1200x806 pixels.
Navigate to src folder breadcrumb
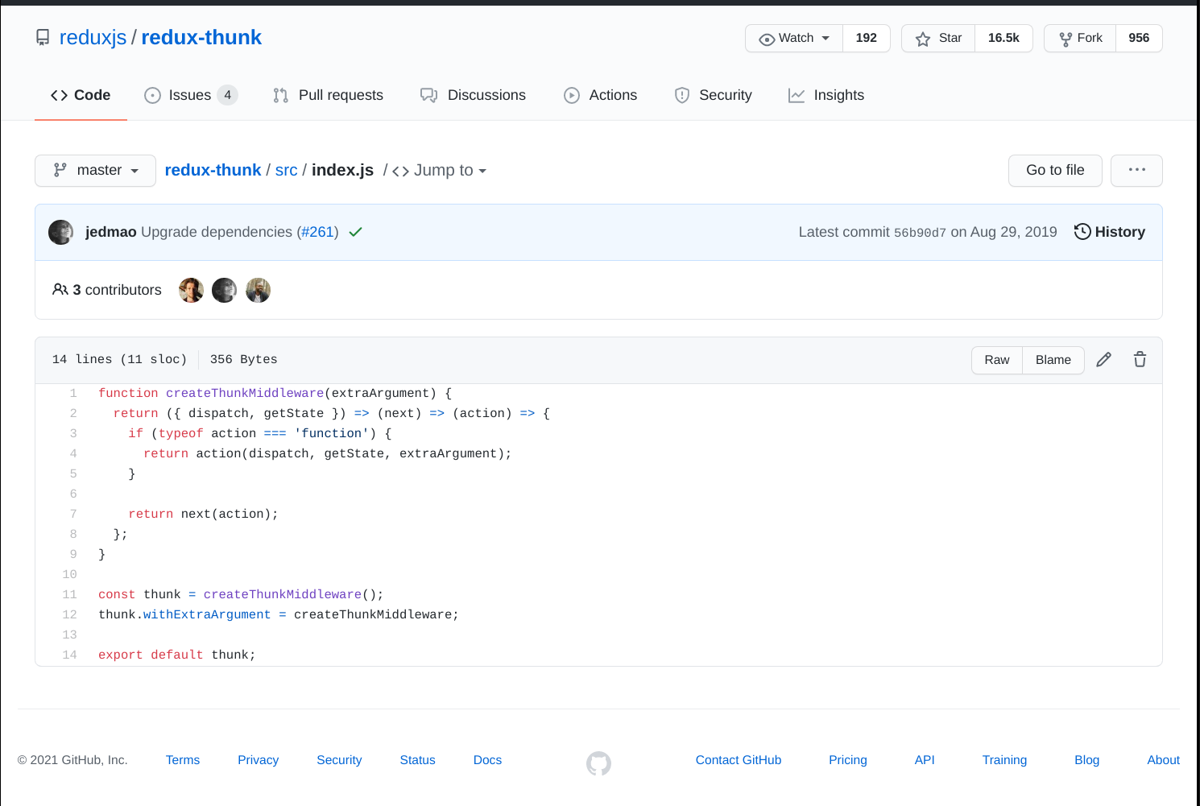click(x=286, y=170)
